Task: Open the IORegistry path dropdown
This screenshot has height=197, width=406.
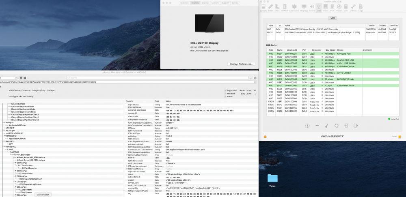Action: point(255,82)
